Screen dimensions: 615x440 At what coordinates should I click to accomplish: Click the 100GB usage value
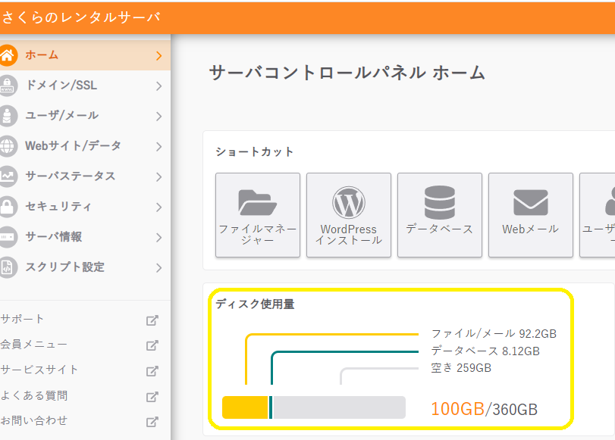click(458, 409)
